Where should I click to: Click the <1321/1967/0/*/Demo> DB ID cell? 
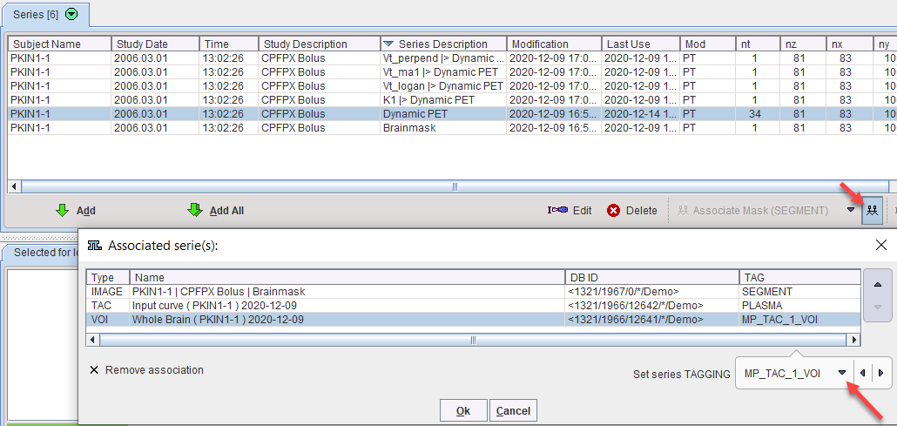click(651, 292)
